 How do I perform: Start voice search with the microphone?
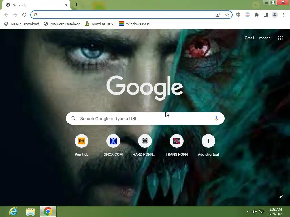[x=216, y=118]
